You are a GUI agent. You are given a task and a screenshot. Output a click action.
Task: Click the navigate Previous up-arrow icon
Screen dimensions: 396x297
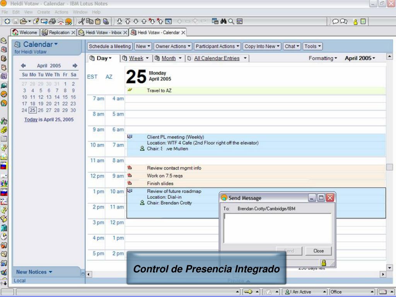pyautogui.click(x=144, y=22)
